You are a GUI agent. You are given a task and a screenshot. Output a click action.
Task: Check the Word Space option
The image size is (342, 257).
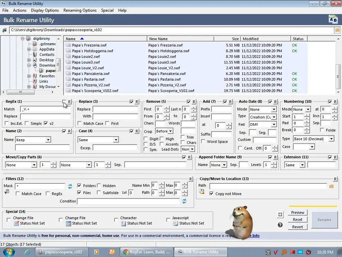(x=203, y=142)
